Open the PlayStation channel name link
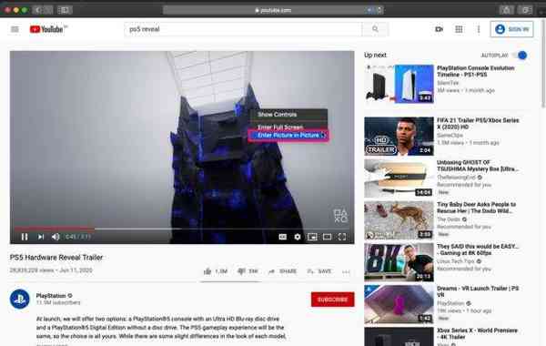This screenshot has width=546, height=346. coord(51,296)
